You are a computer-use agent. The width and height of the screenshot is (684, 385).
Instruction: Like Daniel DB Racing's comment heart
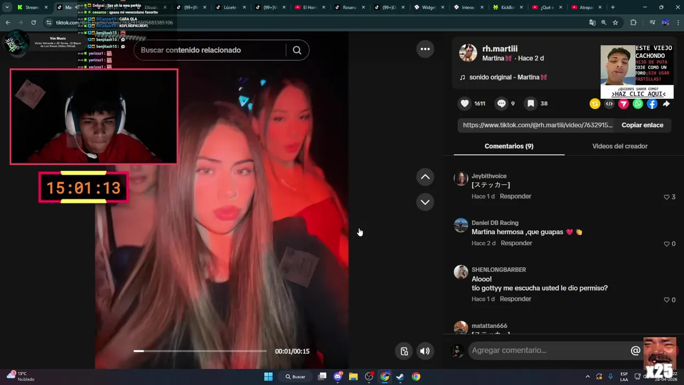pos(666,244)
